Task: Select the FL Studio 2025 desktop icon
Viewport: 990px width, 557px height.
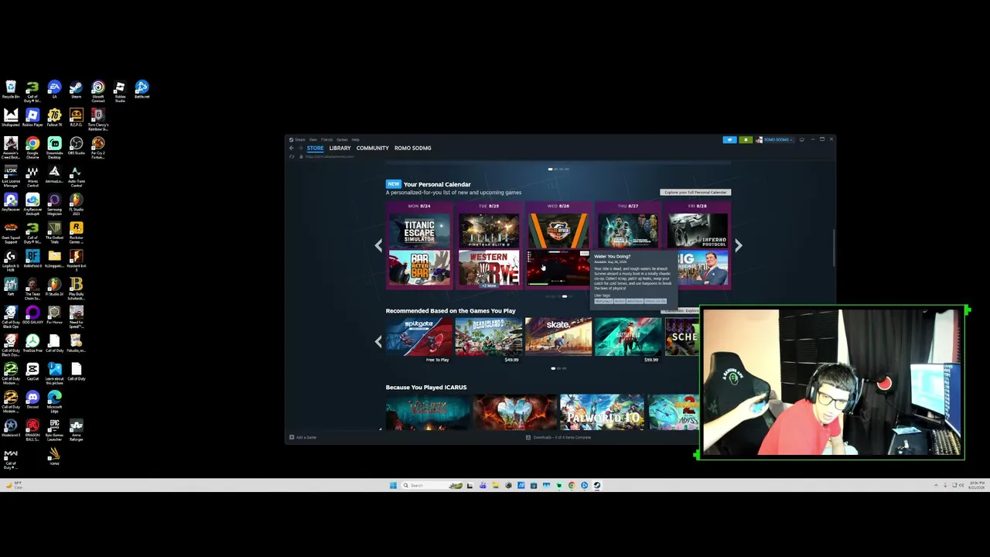Action: [x=76, y=204]
